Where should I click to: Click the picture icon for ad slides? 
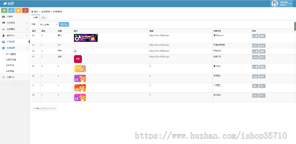click(x=3, y=42)
